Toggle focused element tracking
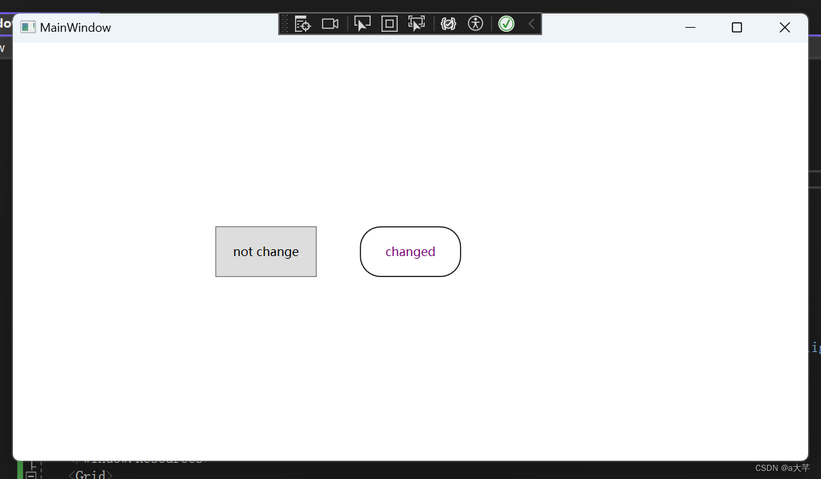Viewport: 821px width, 479px height. 417,23
